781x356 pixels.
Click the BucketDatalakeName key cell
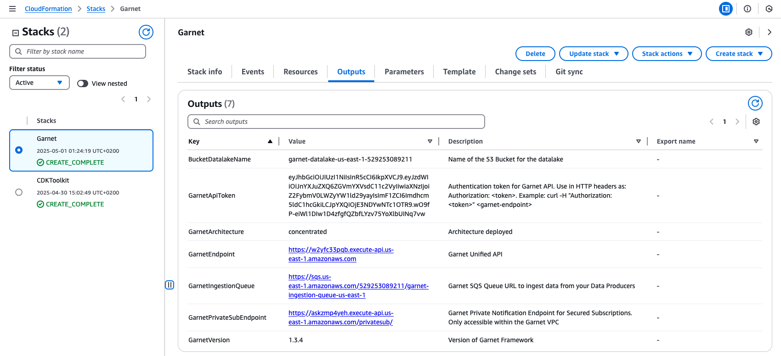tap(220, 159)
